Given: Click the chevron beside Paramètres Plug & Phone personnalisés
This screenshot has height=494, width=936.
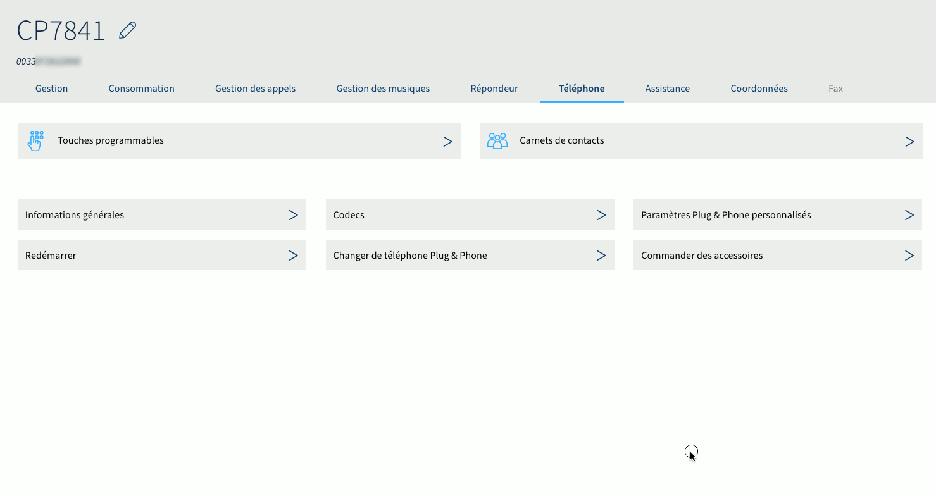Looking at the screenshot, I should 909,215.
